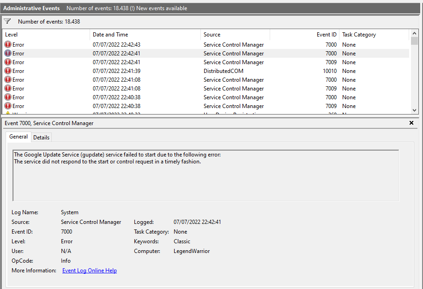This screenshot has width=423, height=289.
Task: Click the event list scrollbar thumb
Action: (414, 41)
